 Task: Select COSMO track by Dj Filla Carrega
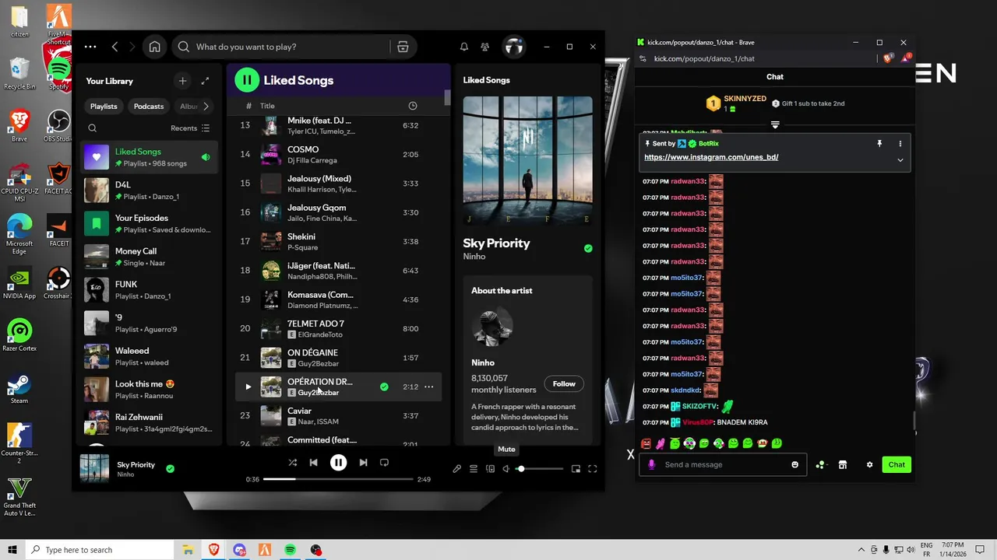pos(338,154)
